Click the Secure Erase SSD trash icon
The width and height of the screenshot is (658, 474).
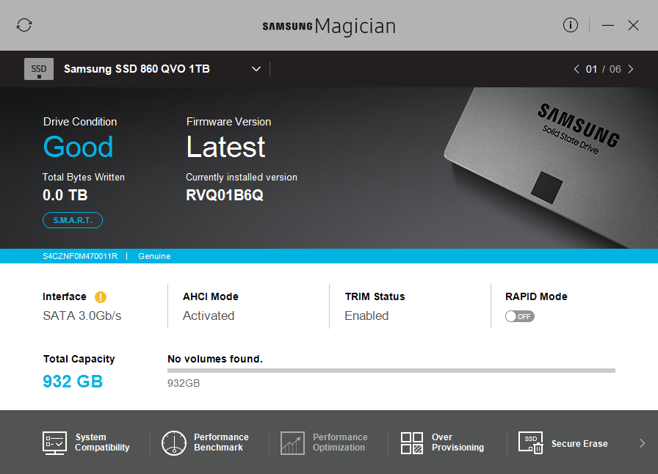(531, 443)
